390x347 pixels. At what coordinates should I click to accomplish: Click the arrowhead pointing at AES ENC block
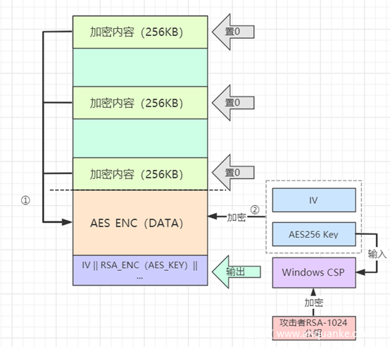tap(67, 221)
